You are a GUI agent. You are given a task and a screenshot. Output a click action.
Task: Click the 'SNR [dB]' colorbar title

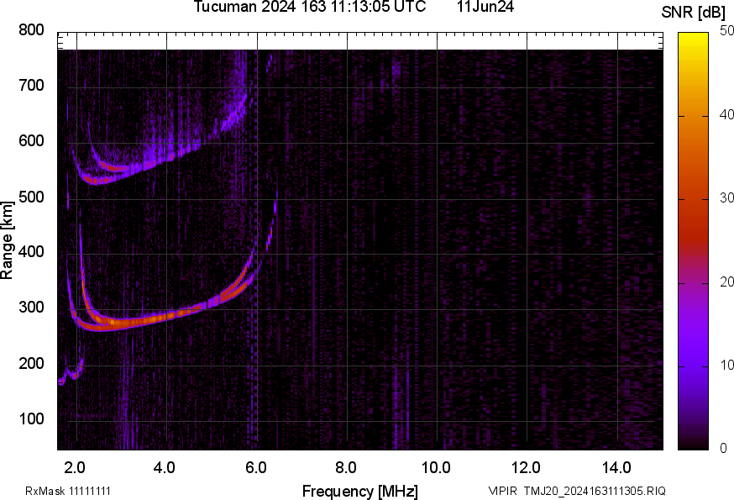(694, 13)
